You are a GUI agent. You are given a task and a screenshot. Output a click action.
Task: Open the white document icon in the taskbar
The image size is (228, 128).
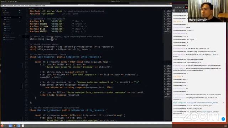[23, 126]
